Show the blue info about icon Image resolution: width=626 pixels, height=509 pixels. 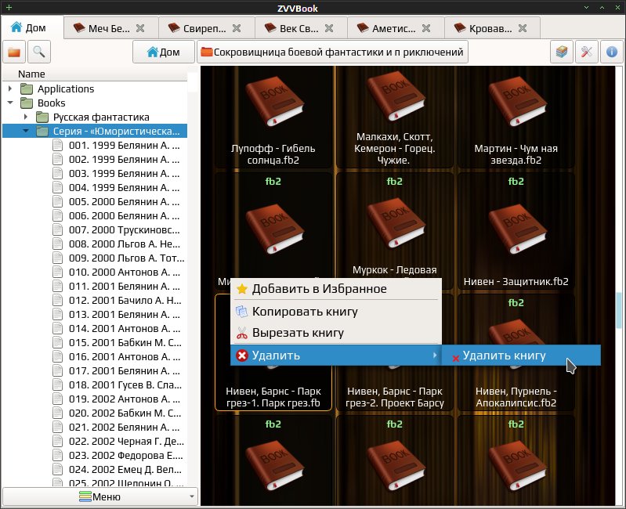tap(612, 52)
